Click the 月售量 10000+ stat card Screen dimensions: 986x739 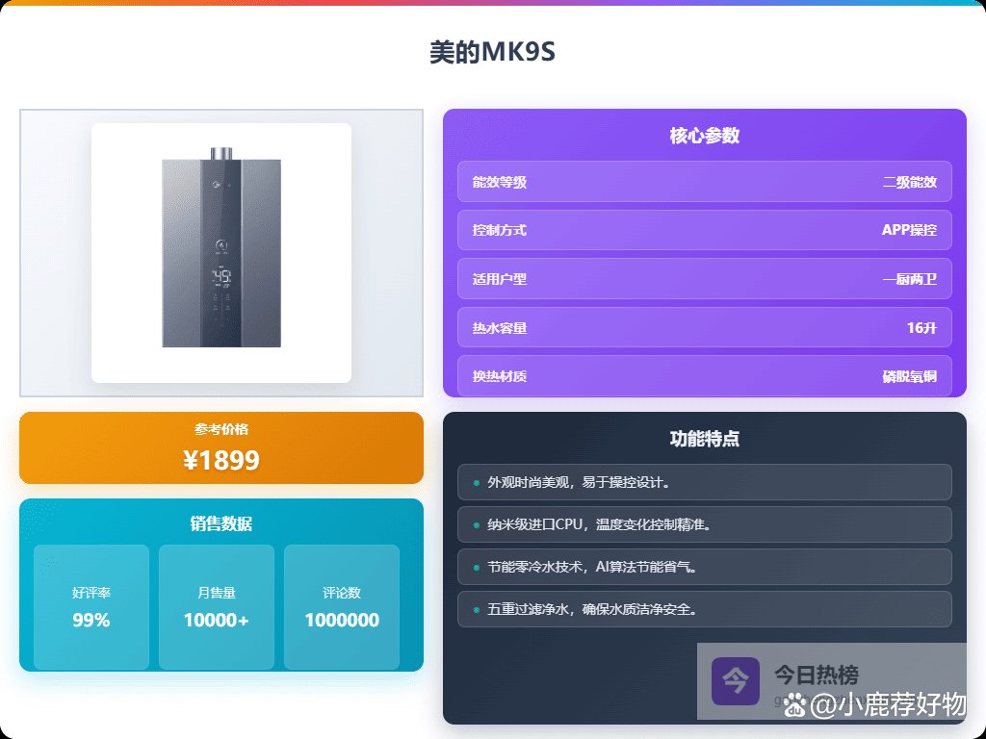coord(217,607)
